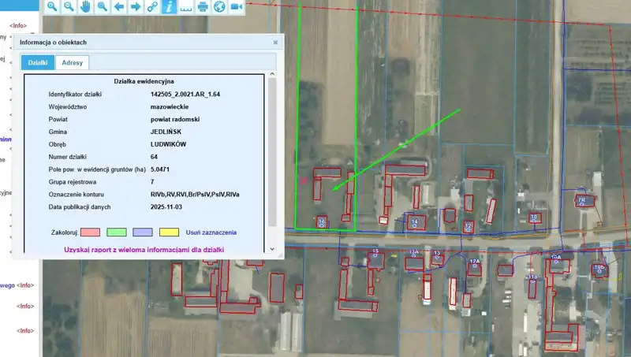This screenshot has height=357, width=631.
Task: Click the video camera icon
Action: point(236,7)
